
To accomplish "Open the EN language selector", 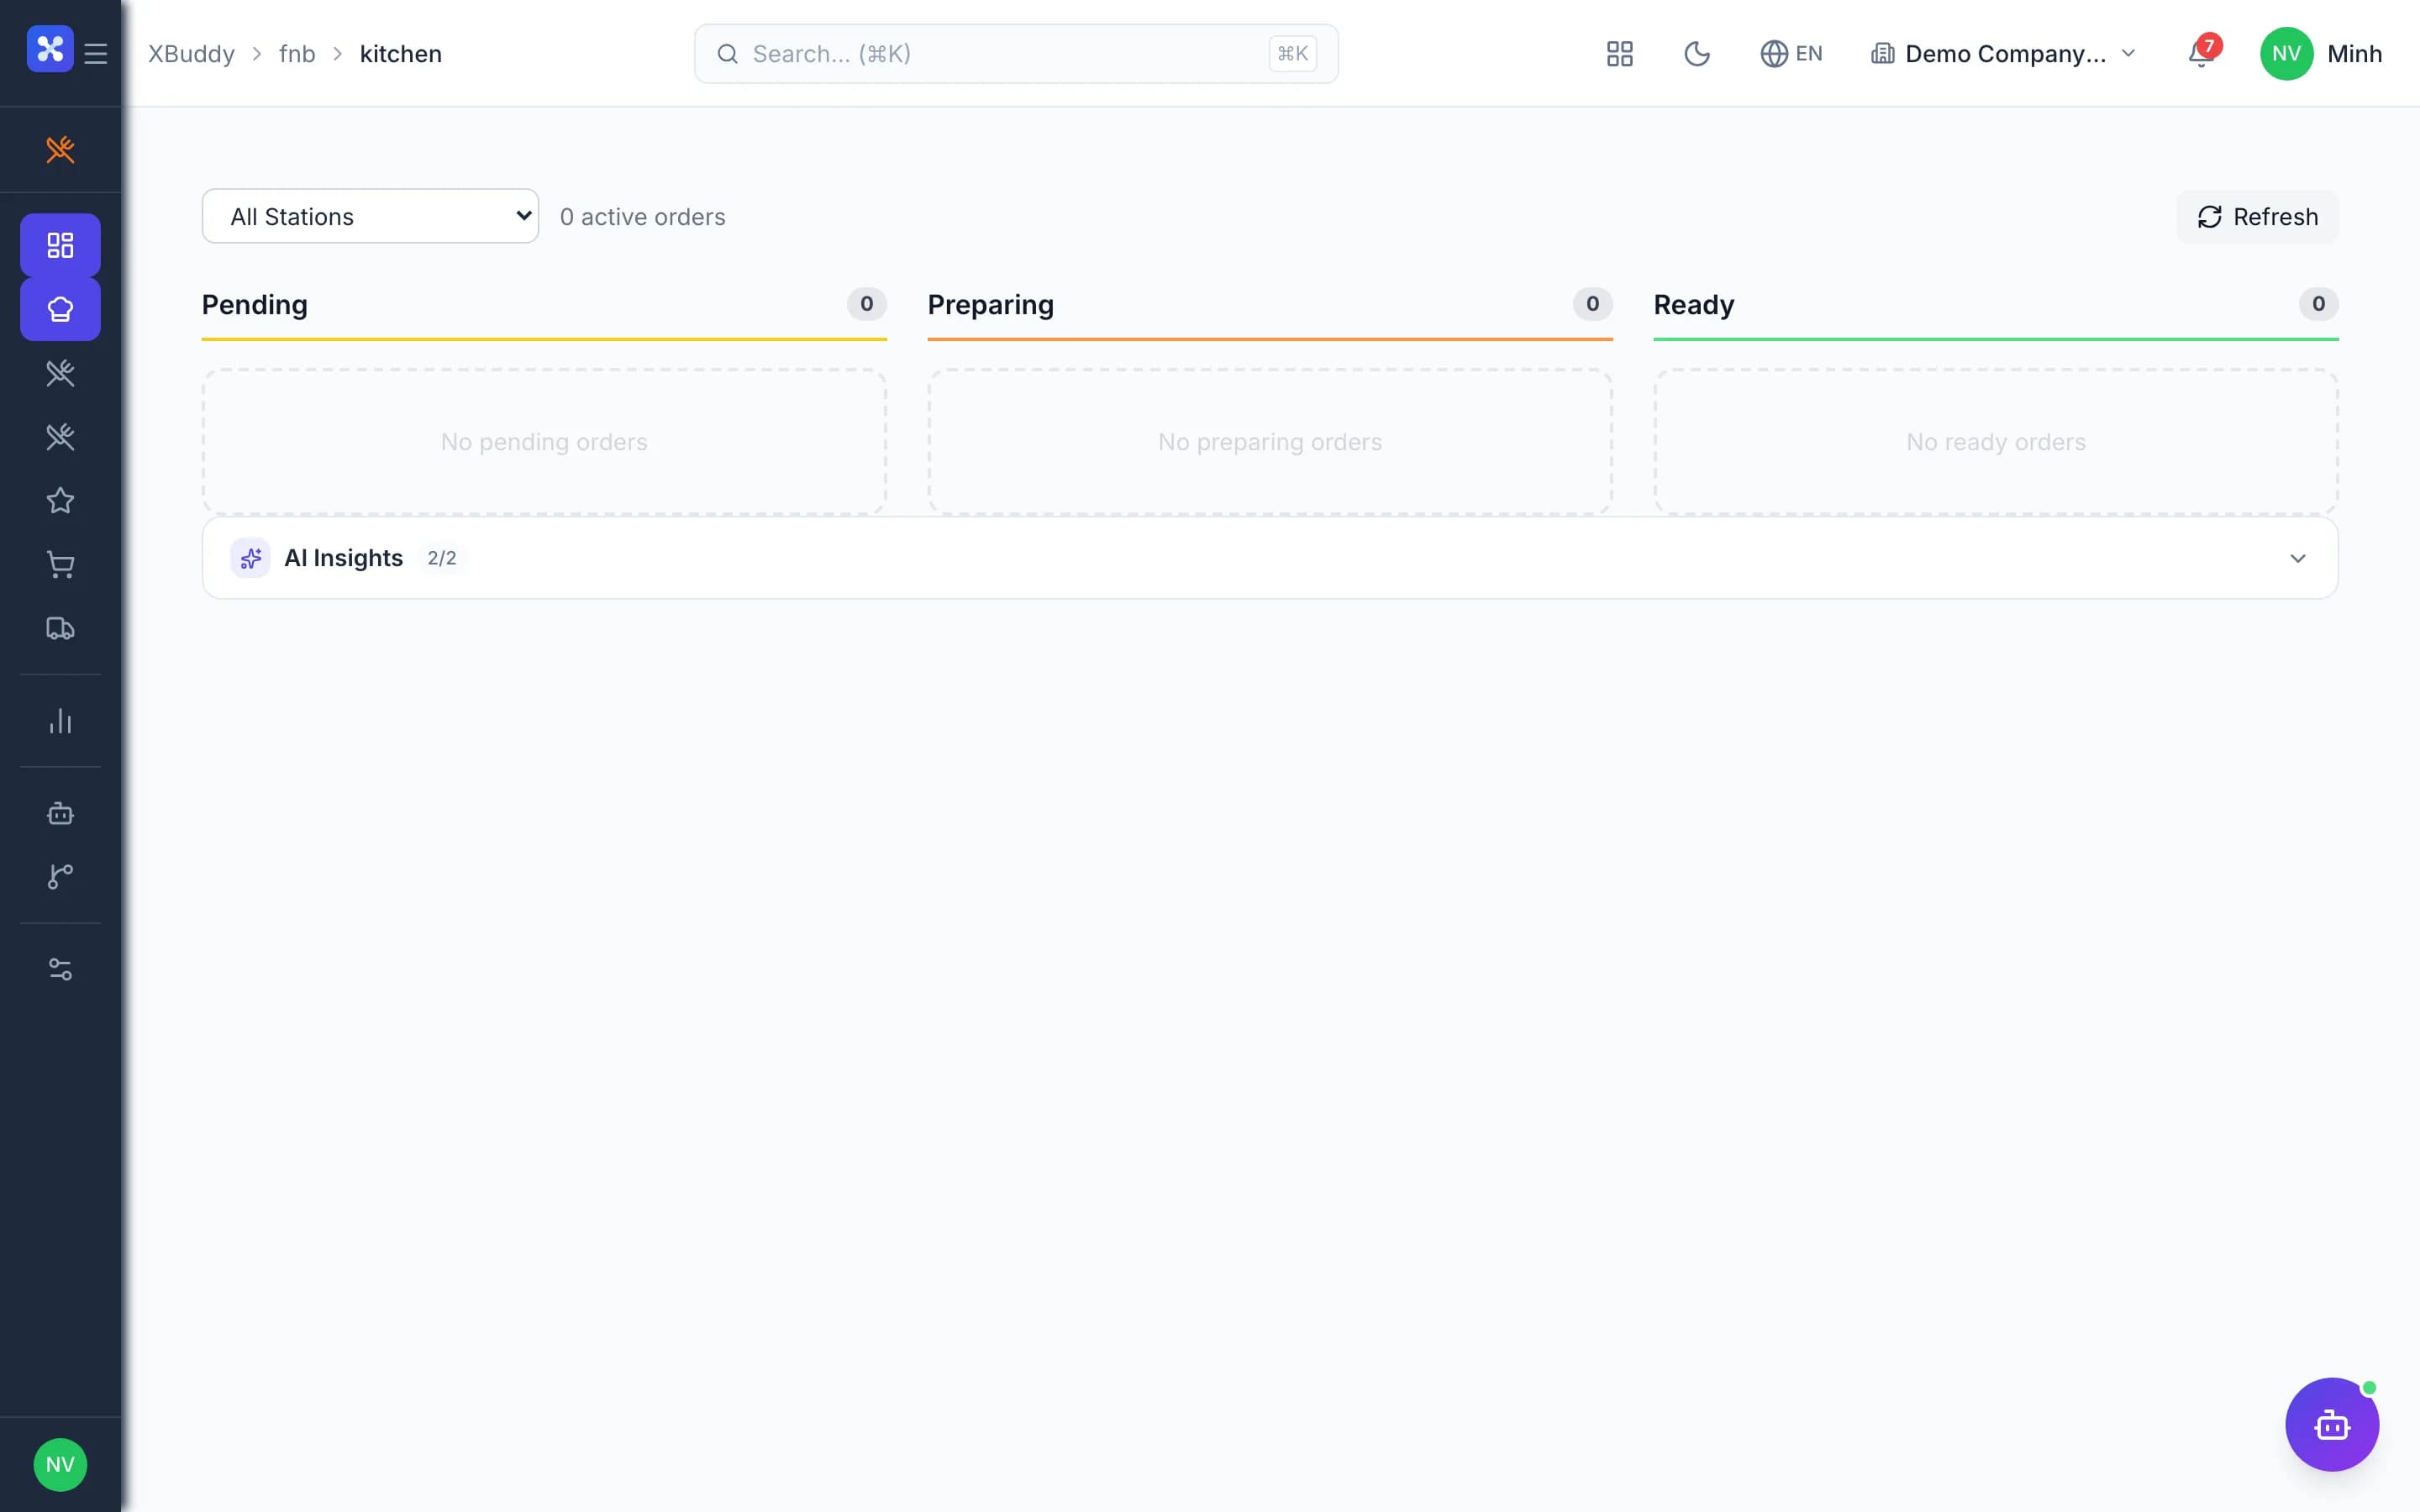I will tap(1791, 53).
